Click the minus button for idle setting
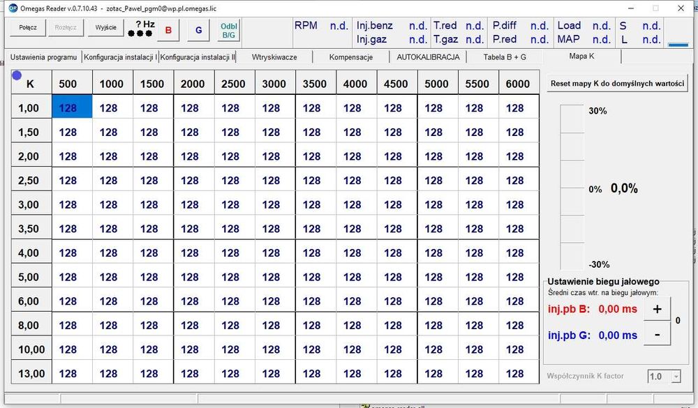This screenshot has width=698, height=408. (657, 335)
